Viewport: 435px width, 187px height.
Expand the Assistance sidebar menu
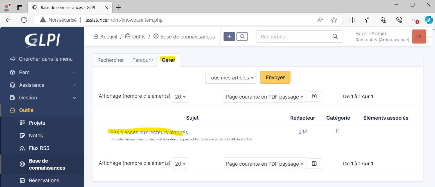point(42,85)
